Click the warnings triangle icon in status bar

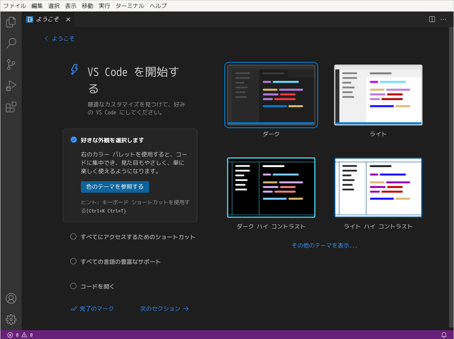click(x=24, y=335)
